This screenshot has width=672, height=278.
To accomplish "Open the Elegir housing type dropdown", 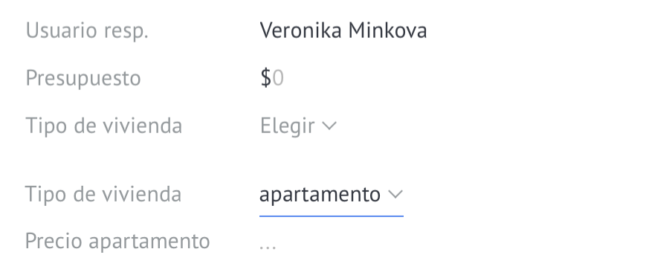I will (298, 126).
